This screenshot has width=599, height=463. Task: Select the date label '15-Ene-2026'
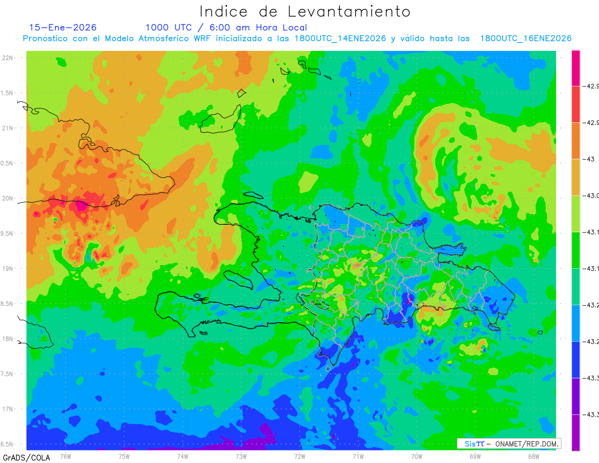click(63, 27)
